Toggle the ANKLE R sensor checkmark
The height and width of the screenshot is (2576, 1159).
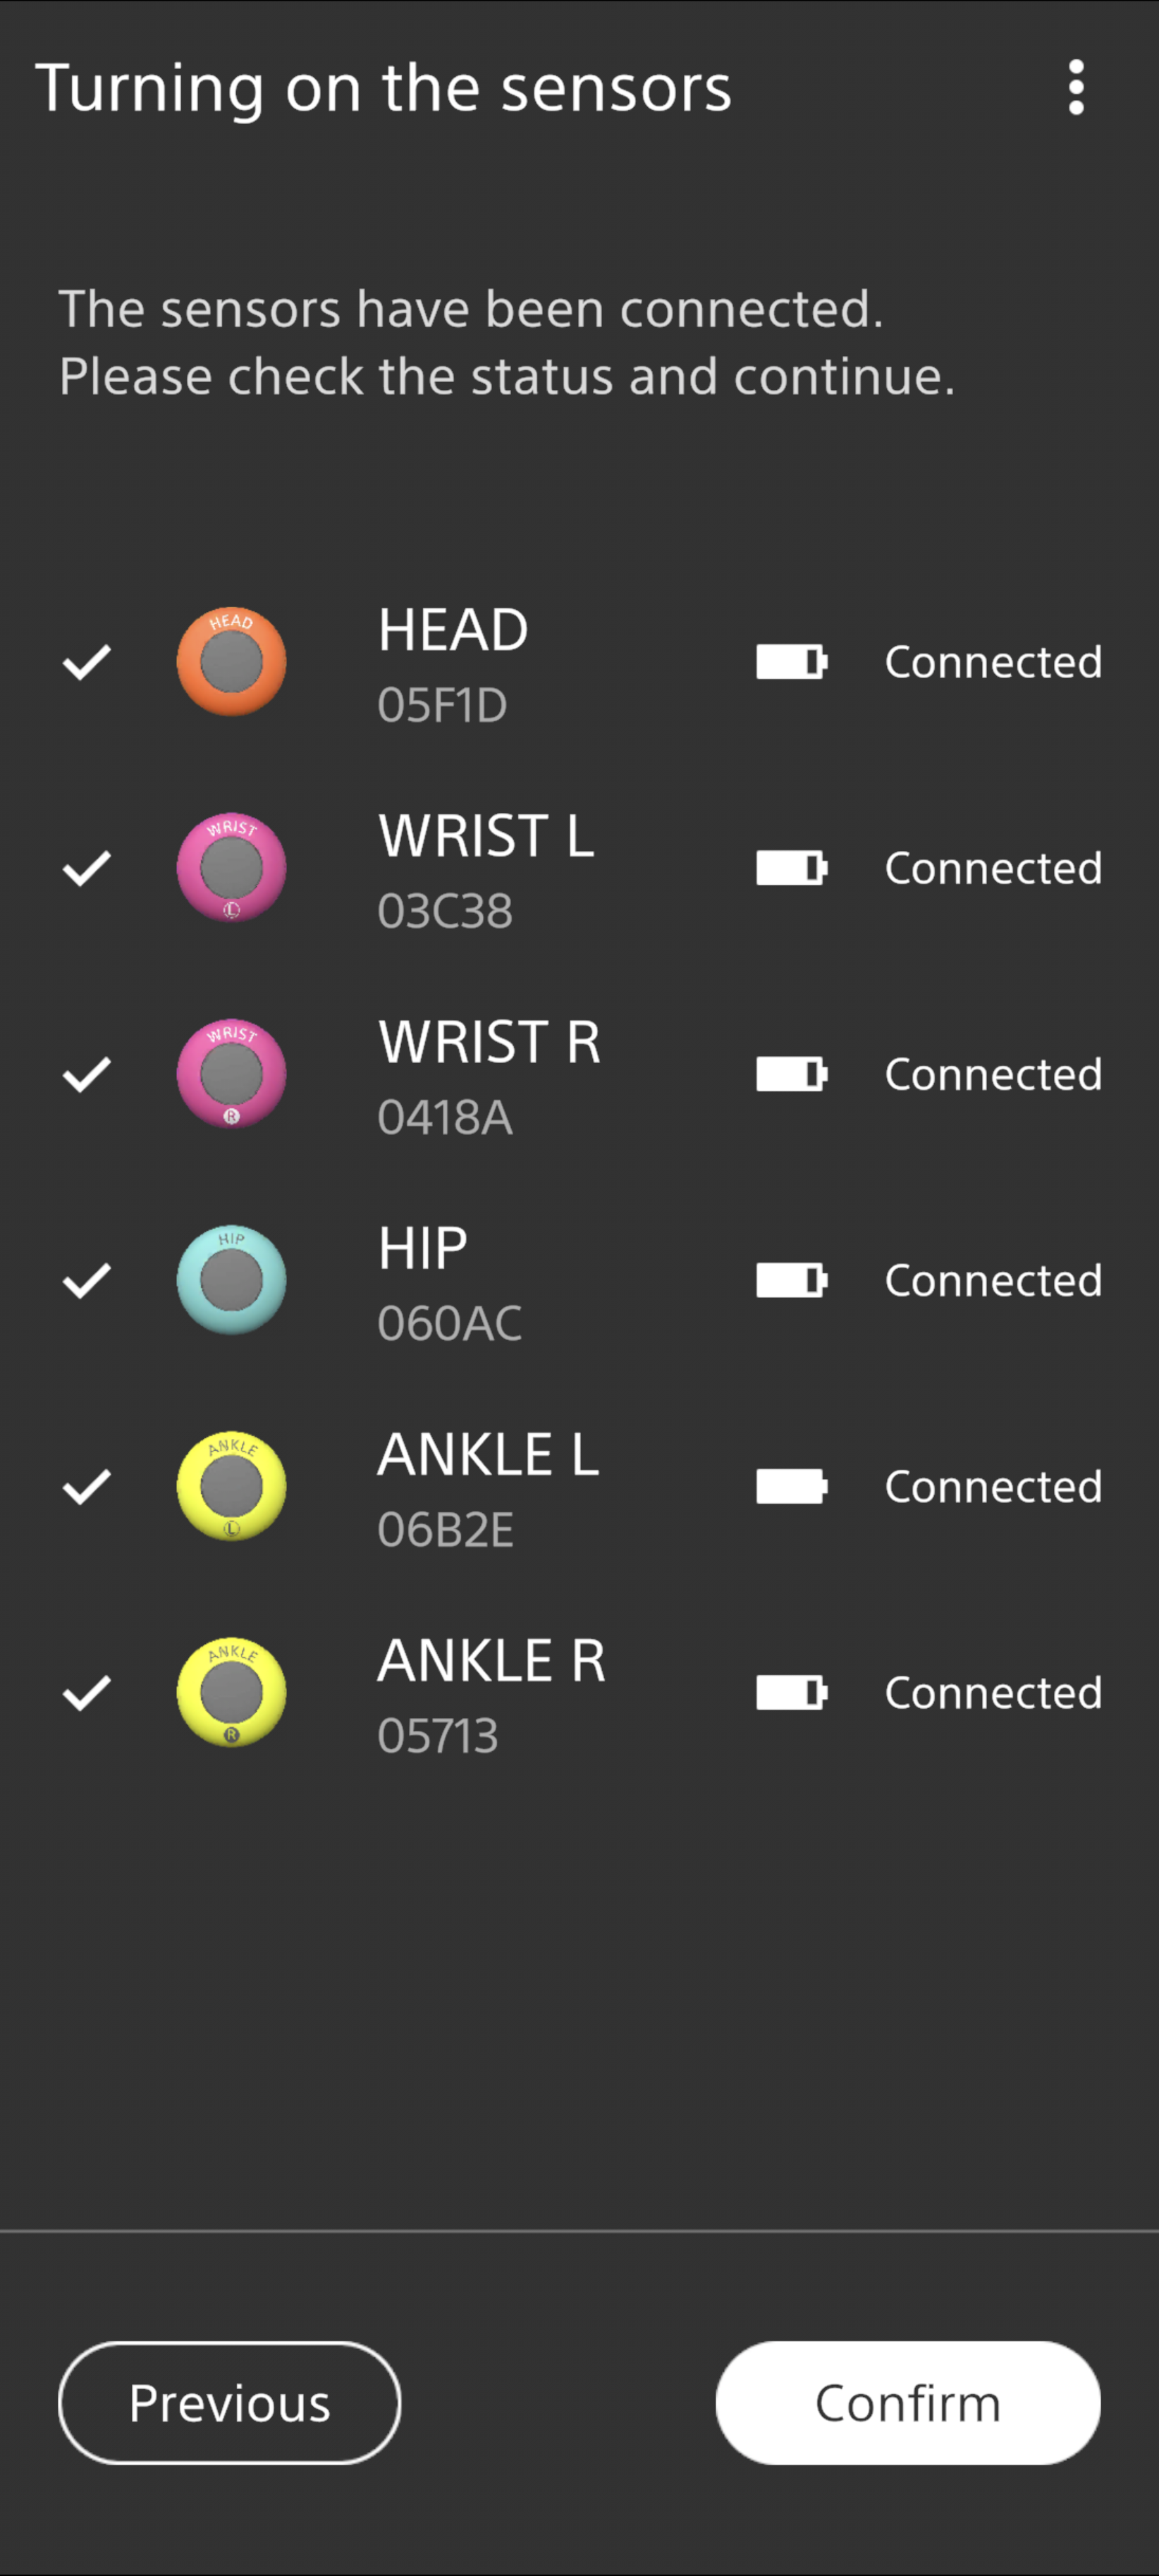point(87,1693)
